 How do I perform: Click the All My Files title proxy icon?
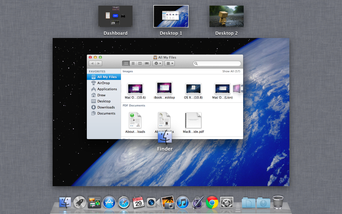[x=155, y=57]
